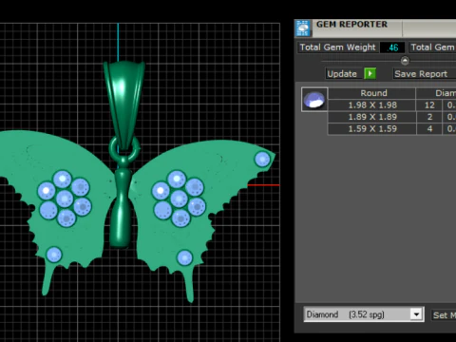This screenshot has width=456, height=342.
Task: Click the Update button
Action: click(342, 74)
